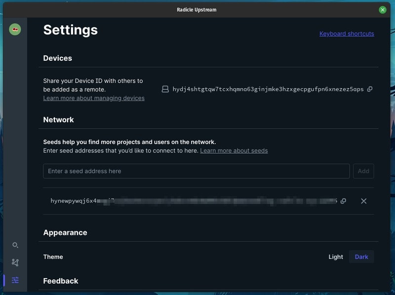Click the Network section heading
Image resolution: width=395 pixels, height=295 pixels.
tap(58, 119)
